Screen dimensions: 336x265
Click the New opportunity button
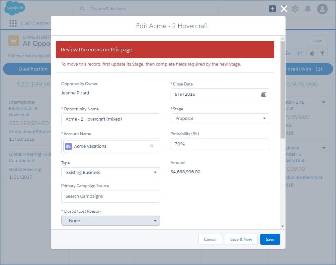317,41
